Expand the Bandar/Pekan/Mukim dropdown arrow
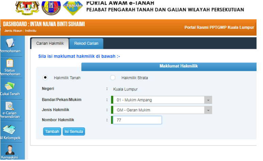The image size is (263, 161). pyautogui.click(x=208, y=100)
